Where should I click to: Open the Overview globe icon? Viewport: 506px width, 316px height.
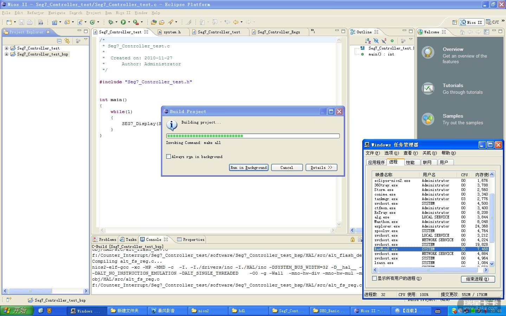428,52
